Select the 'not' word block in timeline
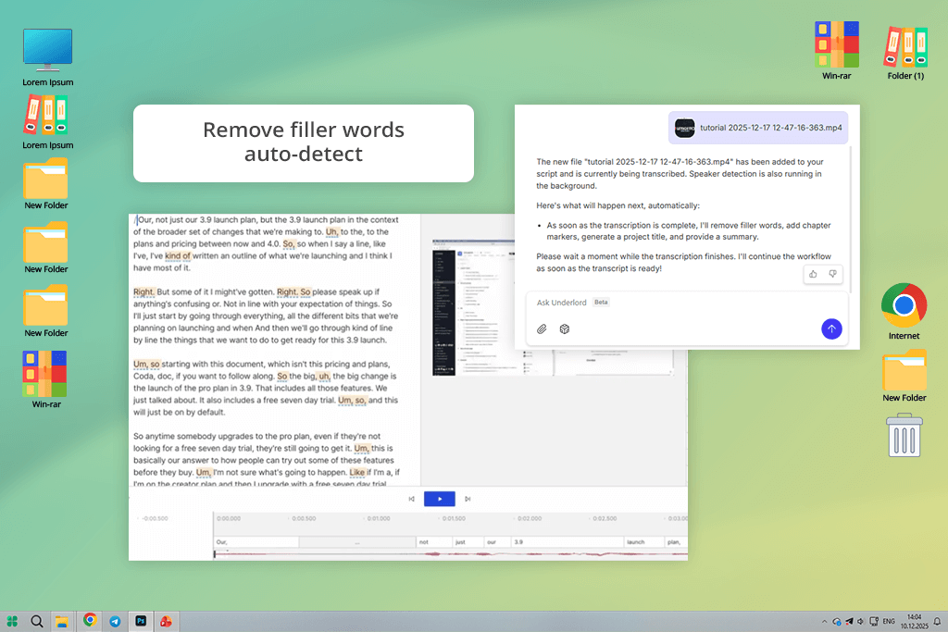The width and height of the screenshot is (948, 632). (434, 542)
